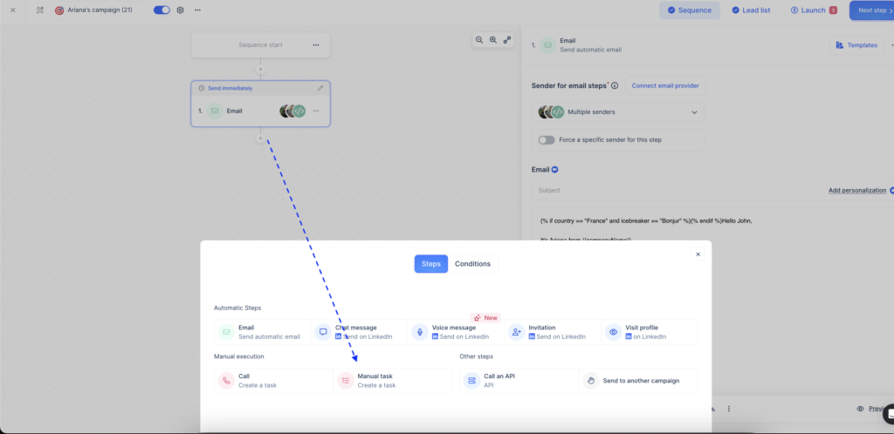
Task: Close the steps selection dialog
Action: pyautogui.click(x=698, y=254)
